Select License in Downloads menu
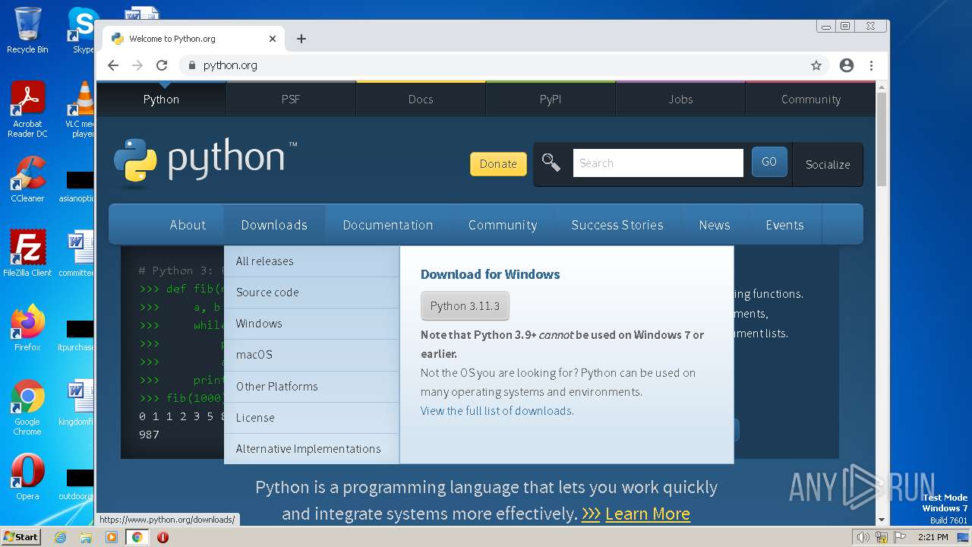The width and height of the screenshot is (972, 547). 311,418
